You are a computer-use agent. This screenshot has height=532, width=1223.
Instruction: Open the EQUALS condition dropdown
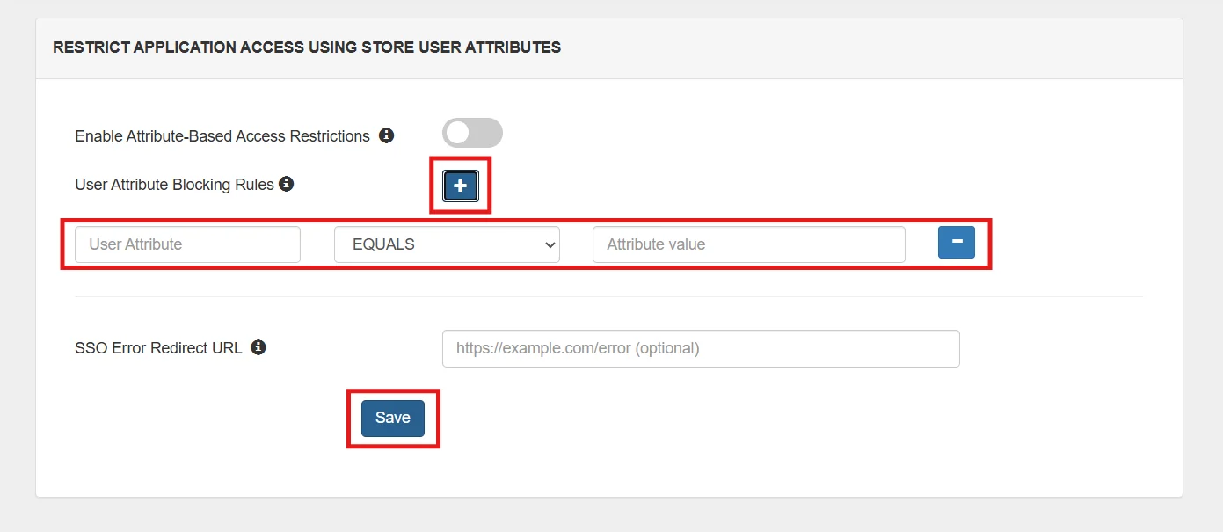pyautogui.click(x=447, y=244)
